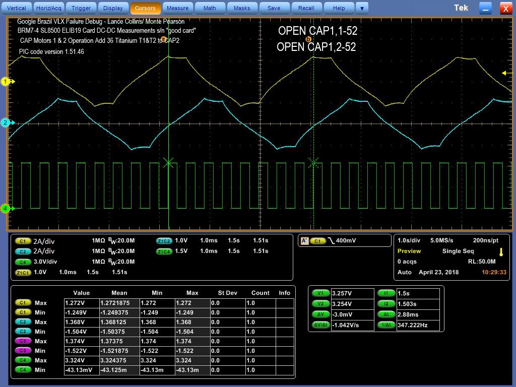516x387 pixels.
Task: Click the Recall button
Action: [306, 8]
